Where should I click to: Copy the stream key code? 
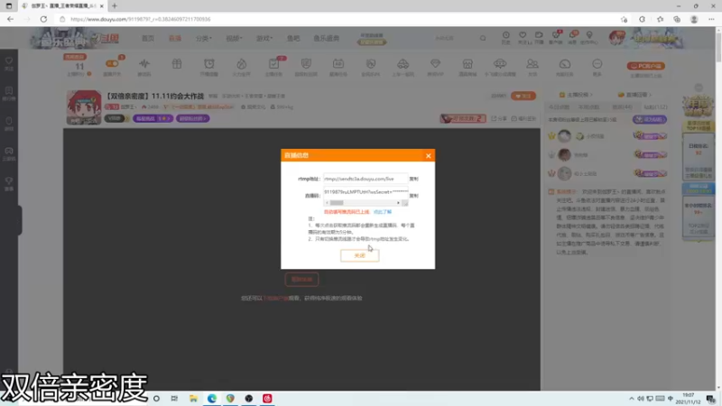tap(413, 196)
